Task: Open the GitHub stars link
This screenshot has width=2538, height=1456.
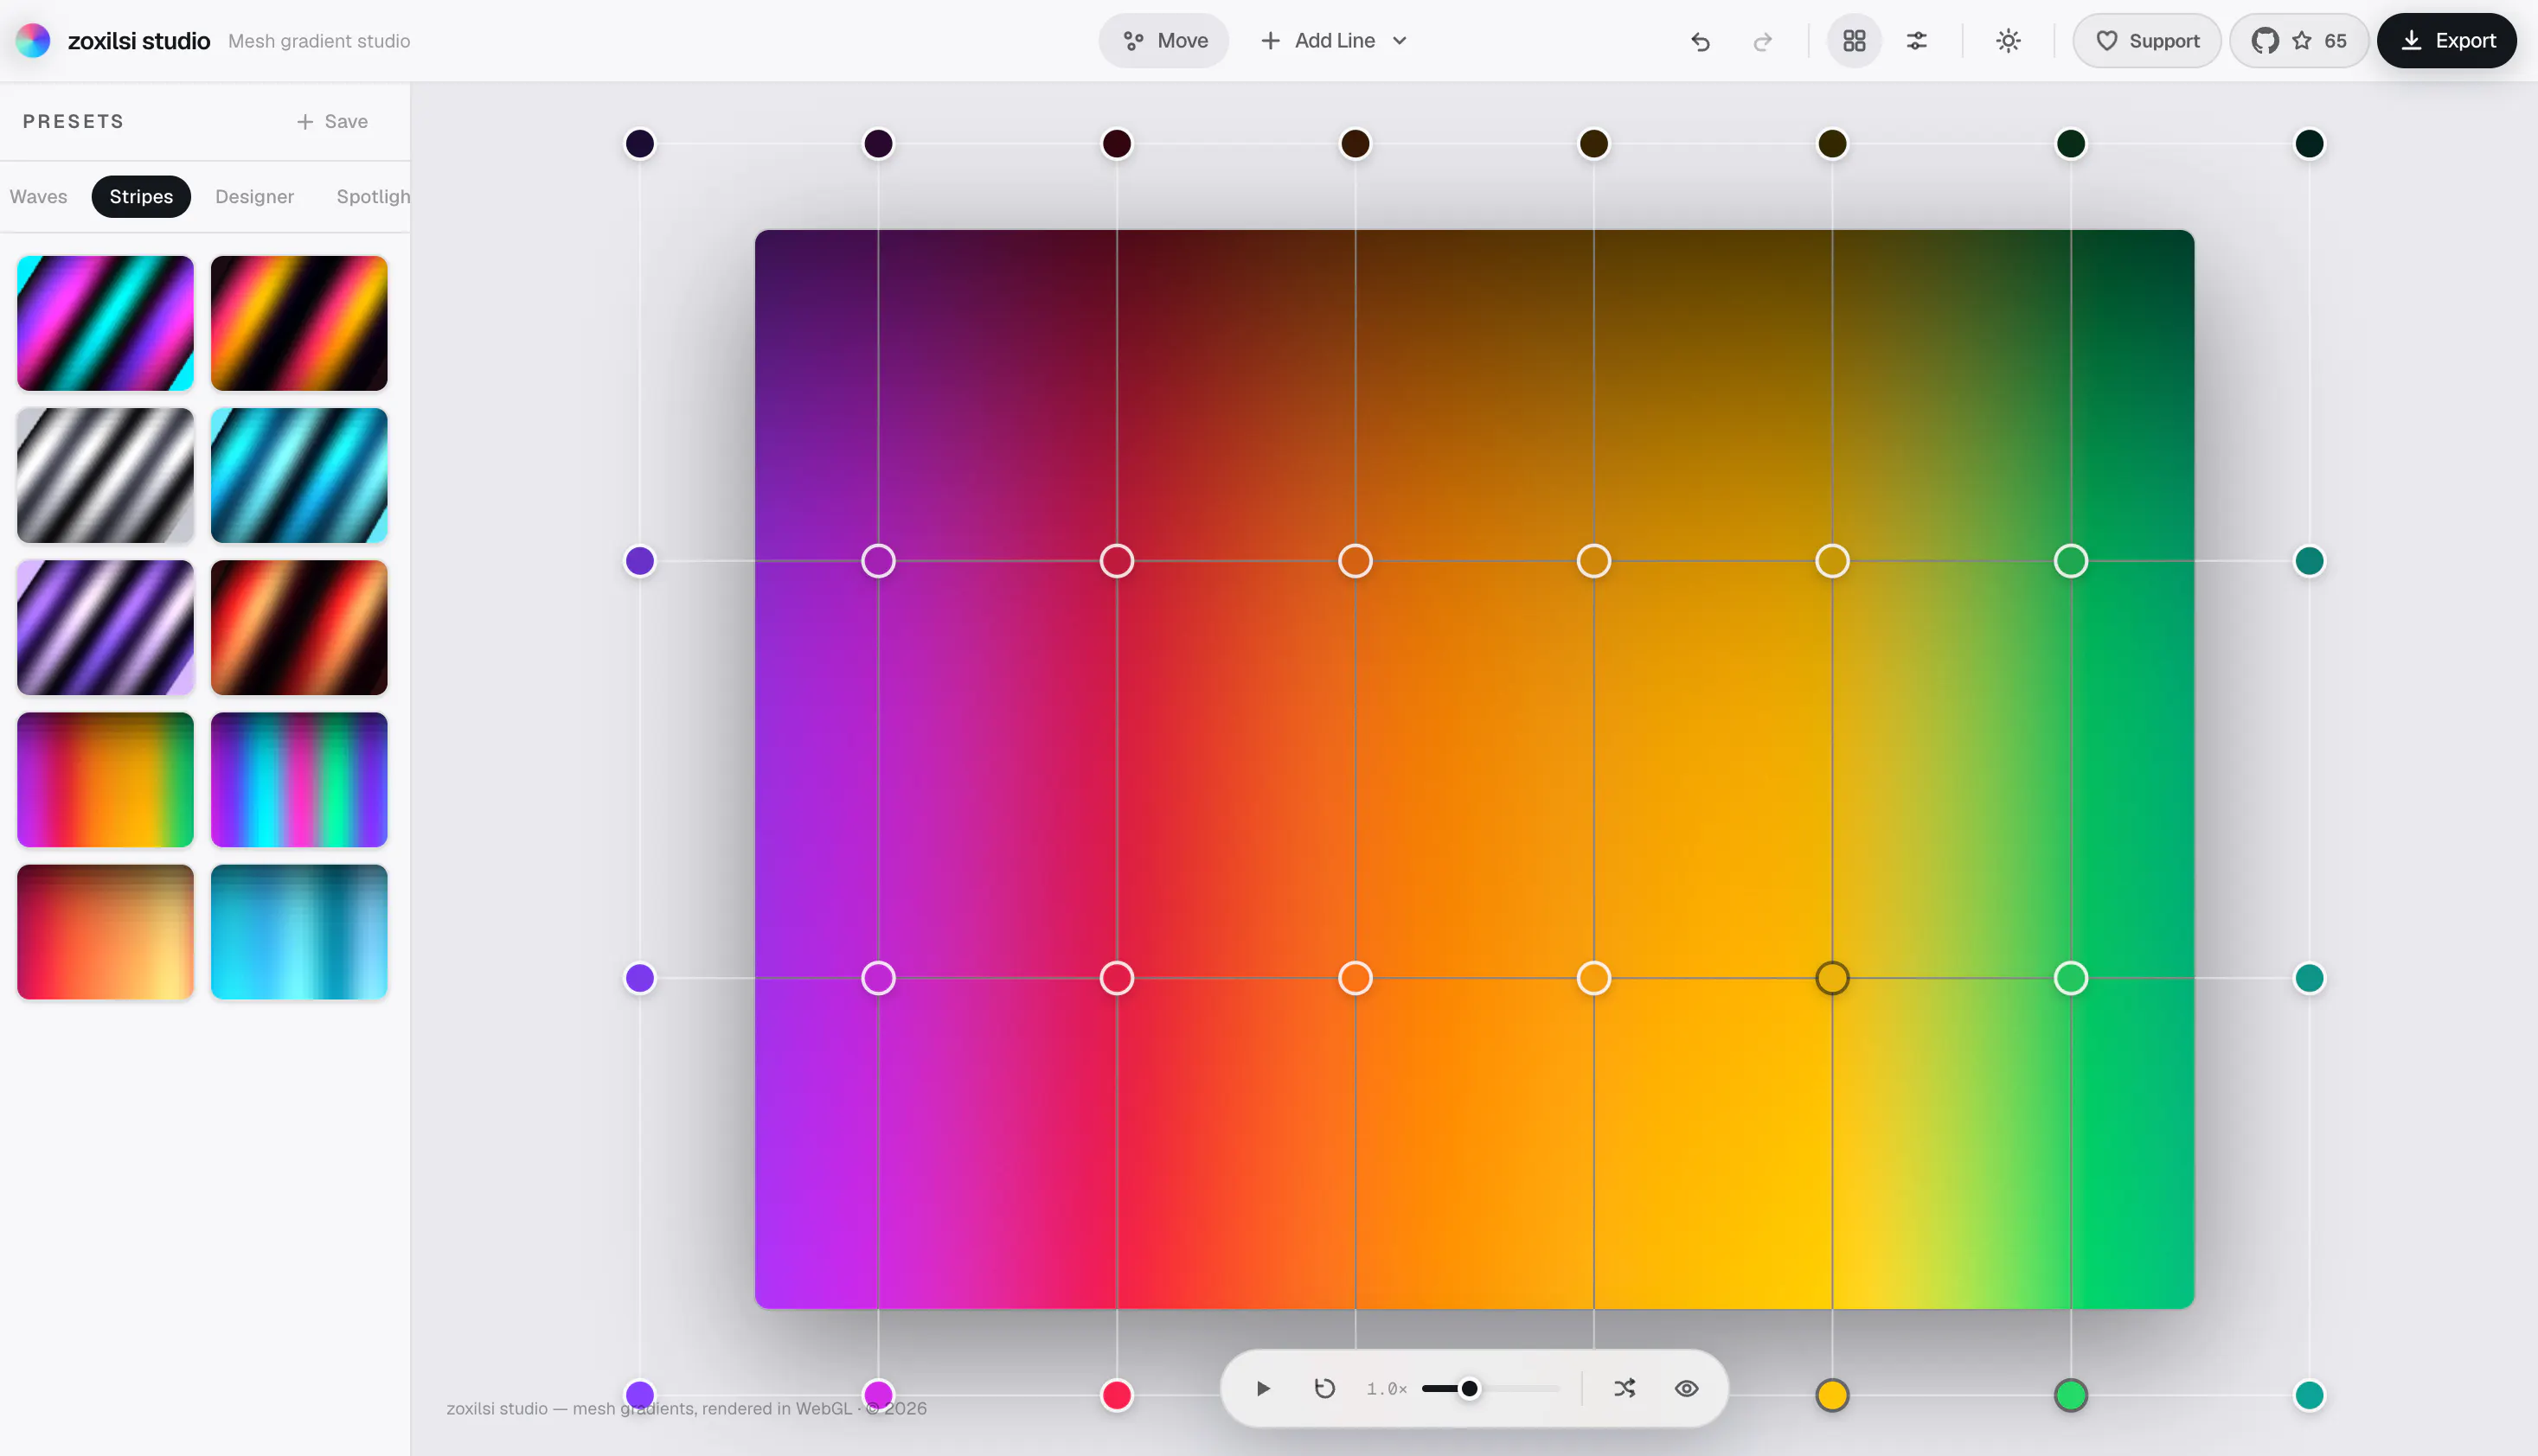Action: (x=2298, y=41)
